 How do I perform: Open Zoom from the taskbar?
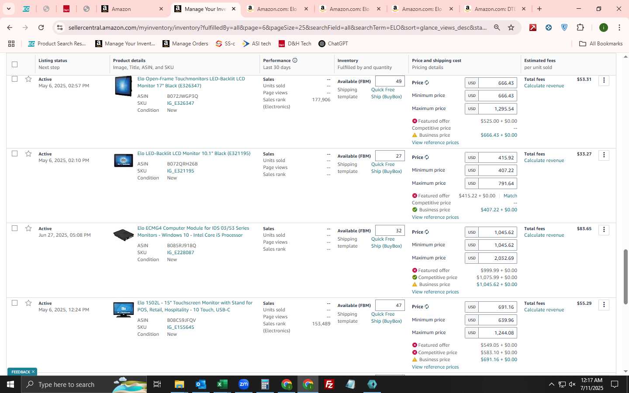click(x=243, y=384)
